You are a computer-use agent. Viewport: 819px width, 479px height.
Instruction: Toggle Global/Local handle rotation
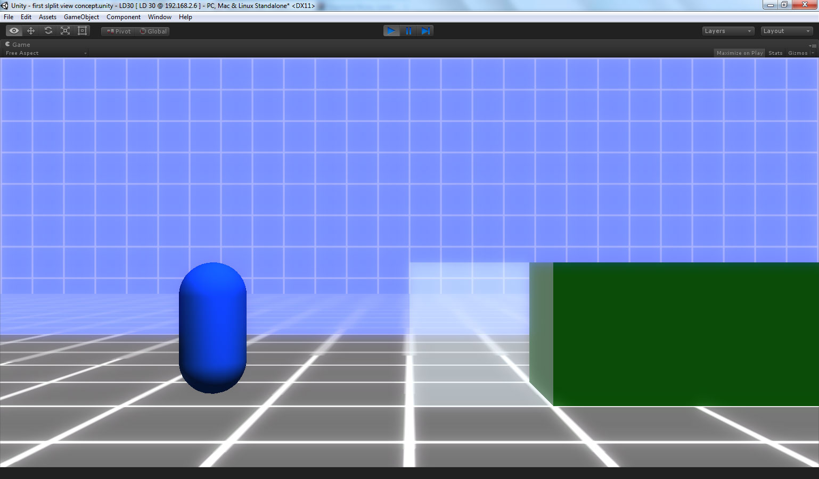point(153,31)
